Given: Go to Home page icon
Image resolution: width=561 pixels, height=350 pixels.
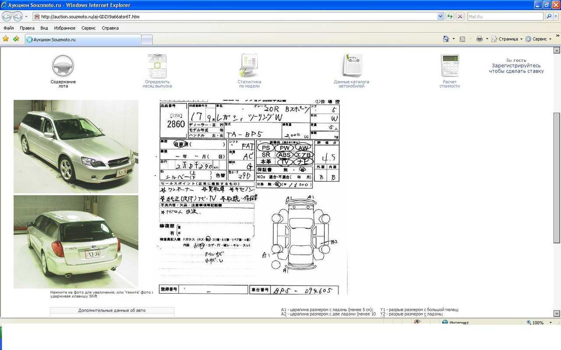Looking at the screenshot, I should pos(446,39).
